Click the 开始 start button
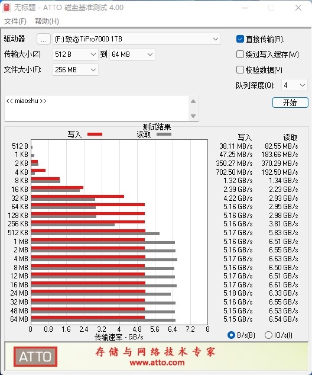The image size is (312, 375). (290, 102)
